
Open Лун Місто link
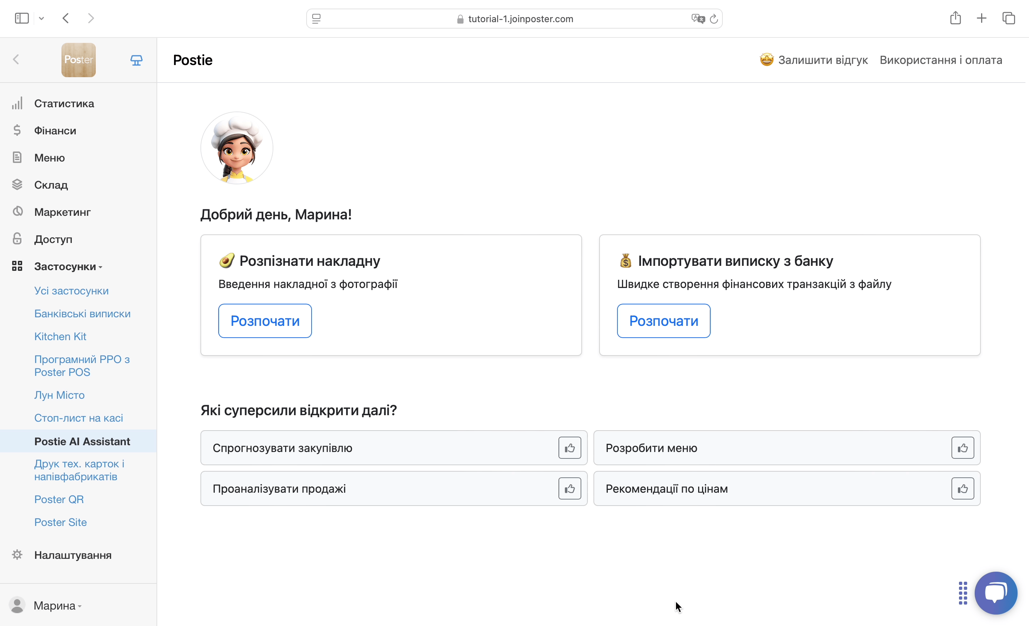(x=59, y=395)
